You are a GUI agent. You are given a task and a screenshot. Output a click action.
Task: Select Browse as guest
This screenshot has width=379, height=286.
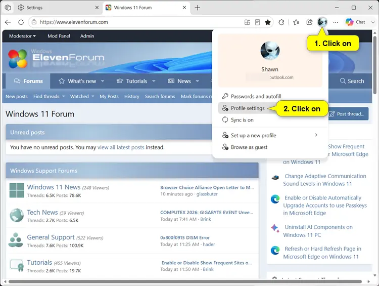click(x=270, y=147)
